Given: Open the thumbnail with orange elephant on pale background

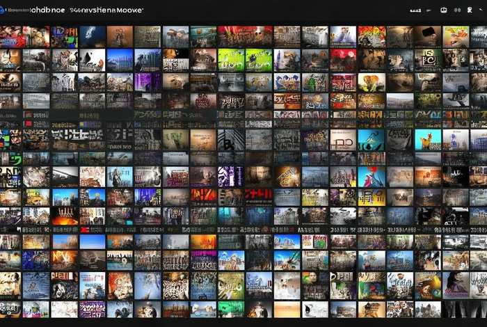Looking at the screenshot, I should 372,83.
